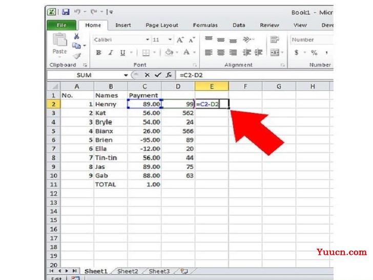Click the Increase Indent icon
The image size is (373, 280).
tap(258, 52)
